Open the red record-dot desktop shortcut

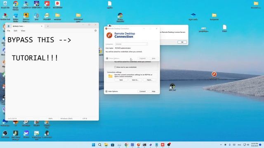(57, 5)
